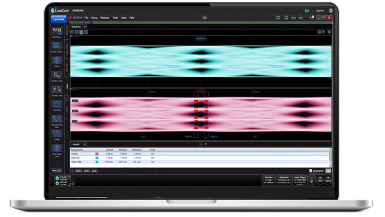Image resolution: width=385 pixels, height=217 pixels.
Task: Click the Add Eye Contour icon
Action: click(x=57, y=46)
